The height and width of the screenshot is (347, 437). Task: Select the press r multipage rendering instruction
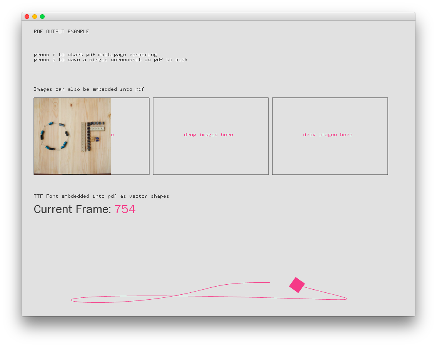(x=95, y=54)
